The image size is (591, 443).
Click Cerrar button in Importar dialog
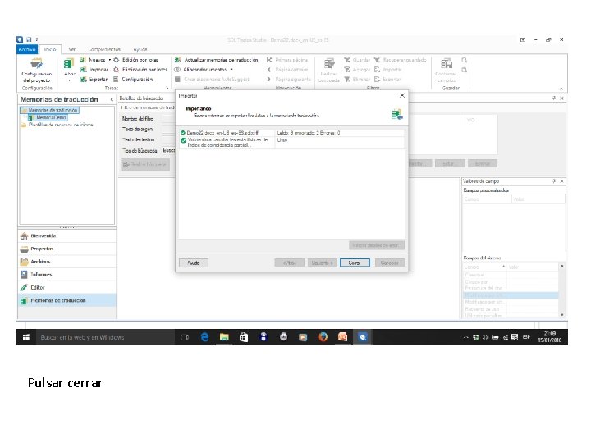click(x=355, y=263)
